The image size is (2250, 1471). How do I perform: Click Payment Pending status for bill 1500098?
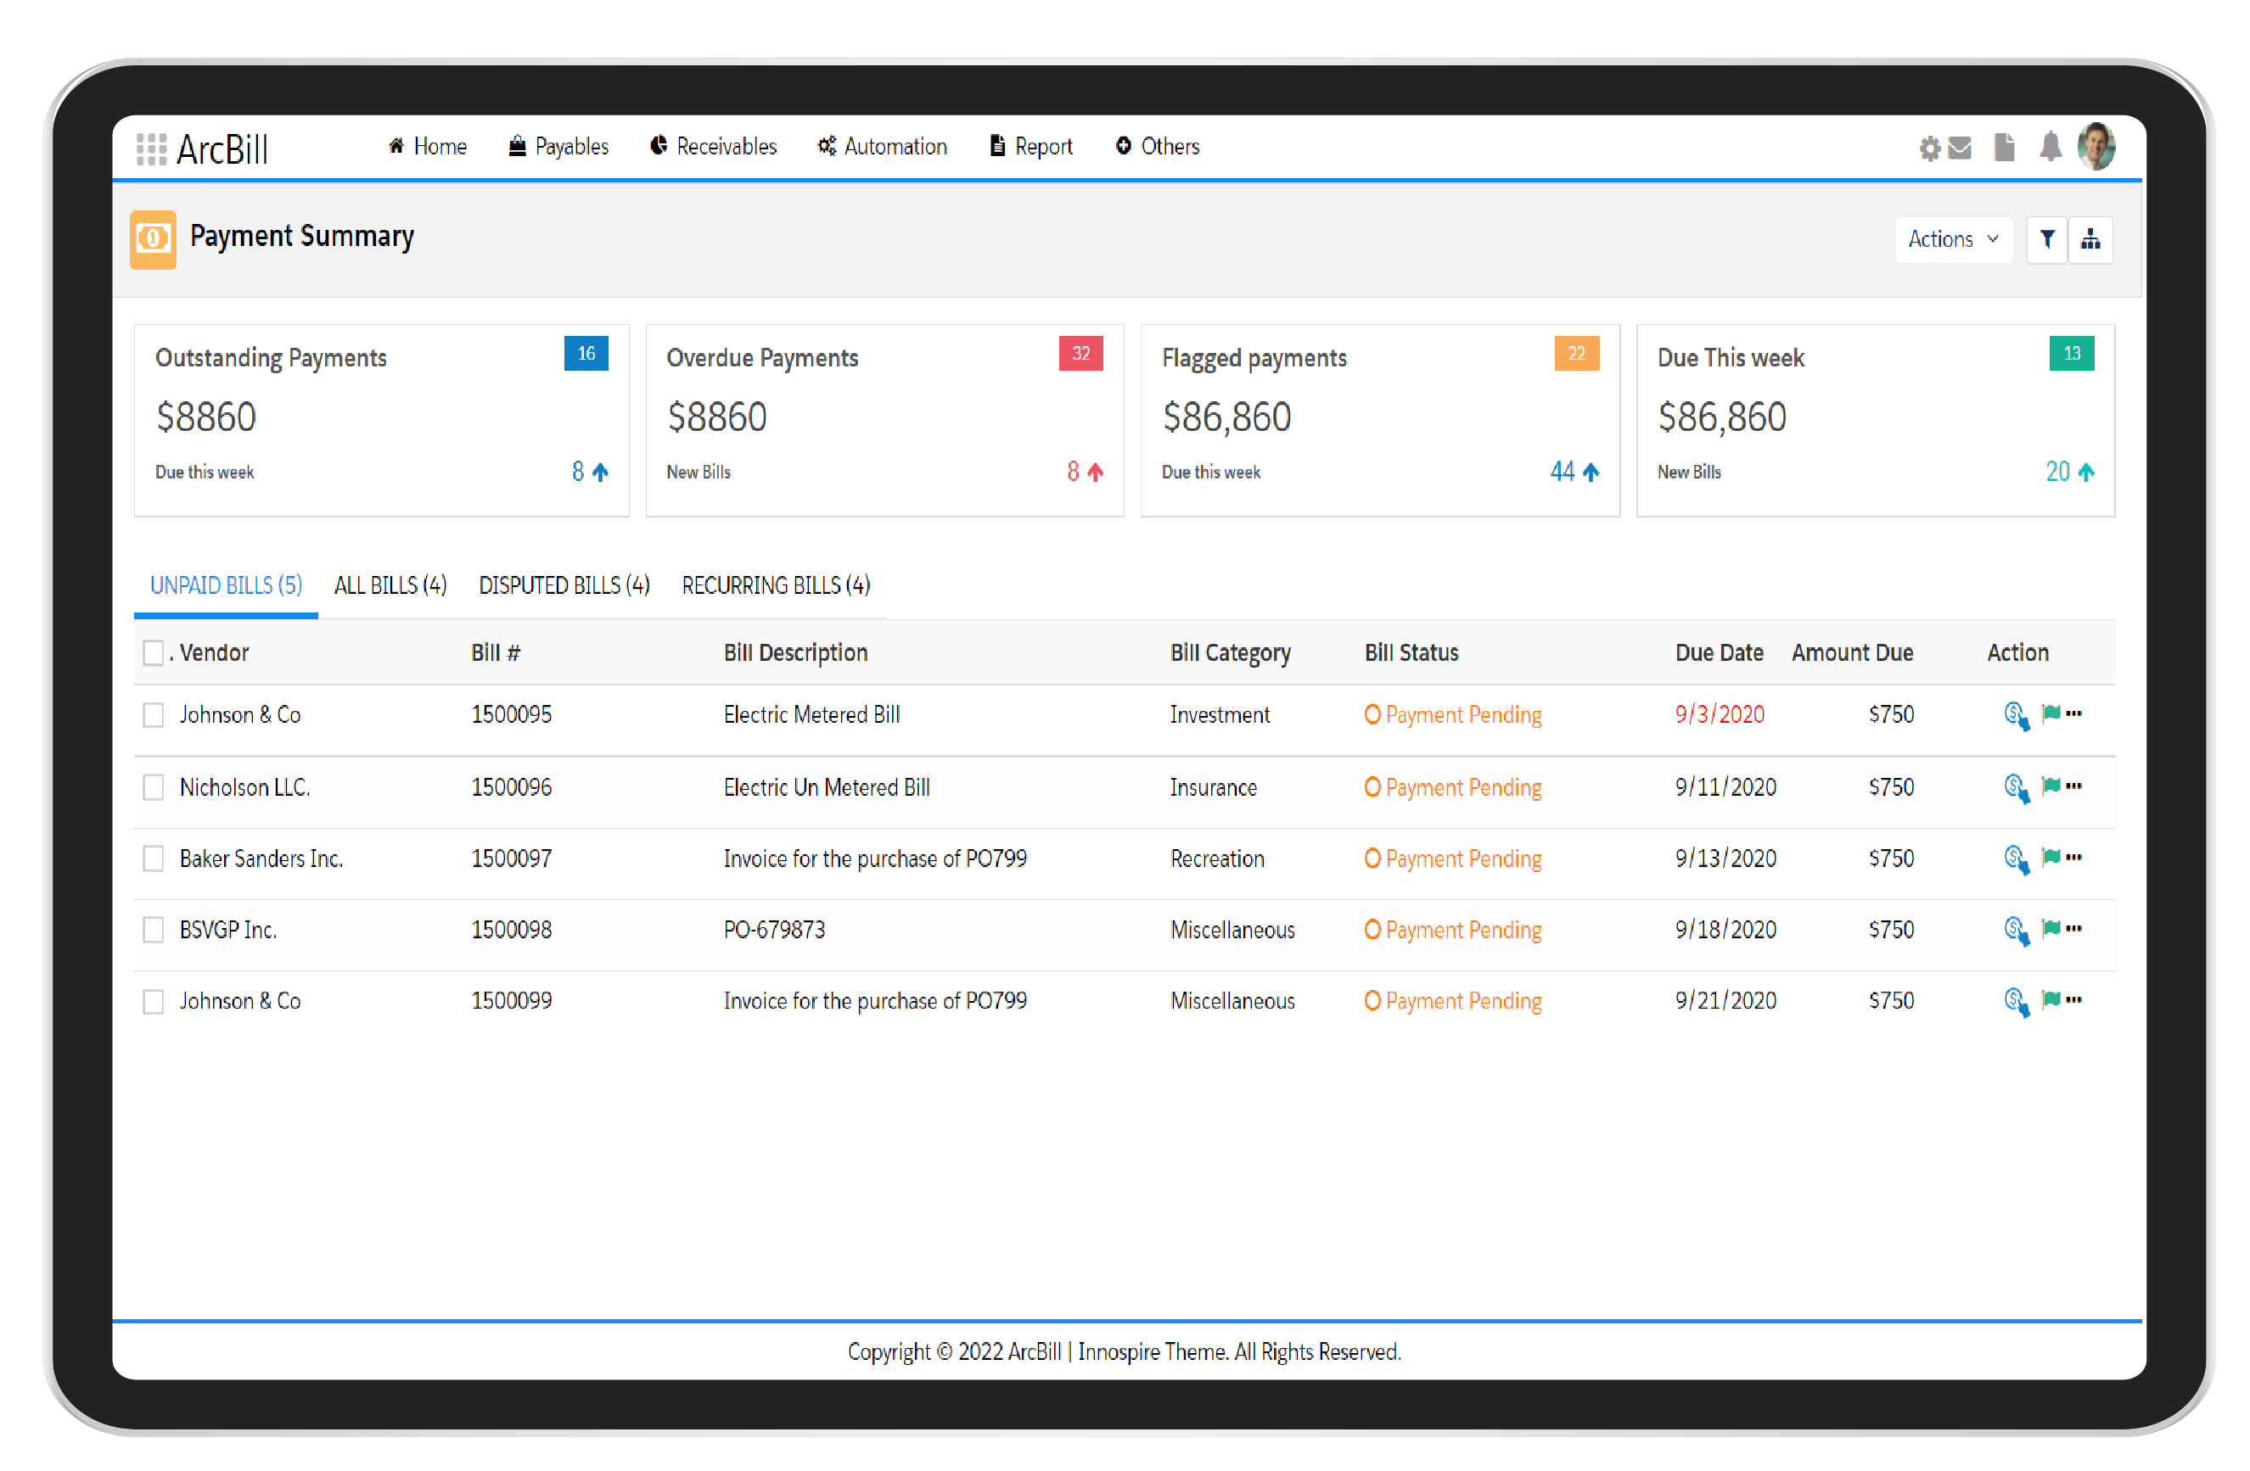[1453, 930]
